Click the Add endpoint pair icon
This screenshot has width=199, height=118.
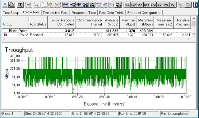(66, 5)
